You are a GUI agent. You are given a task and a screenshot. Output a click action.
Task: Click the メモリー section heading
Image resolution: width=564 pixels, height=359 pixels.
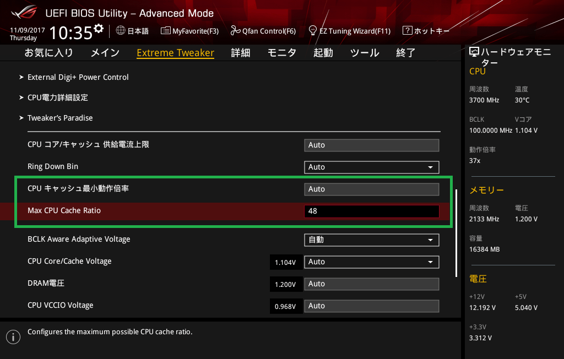tap(487, 190)
